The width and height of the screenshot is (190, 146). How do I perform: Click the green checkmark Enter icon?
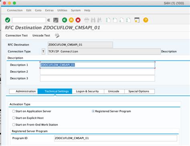(8, 20)
